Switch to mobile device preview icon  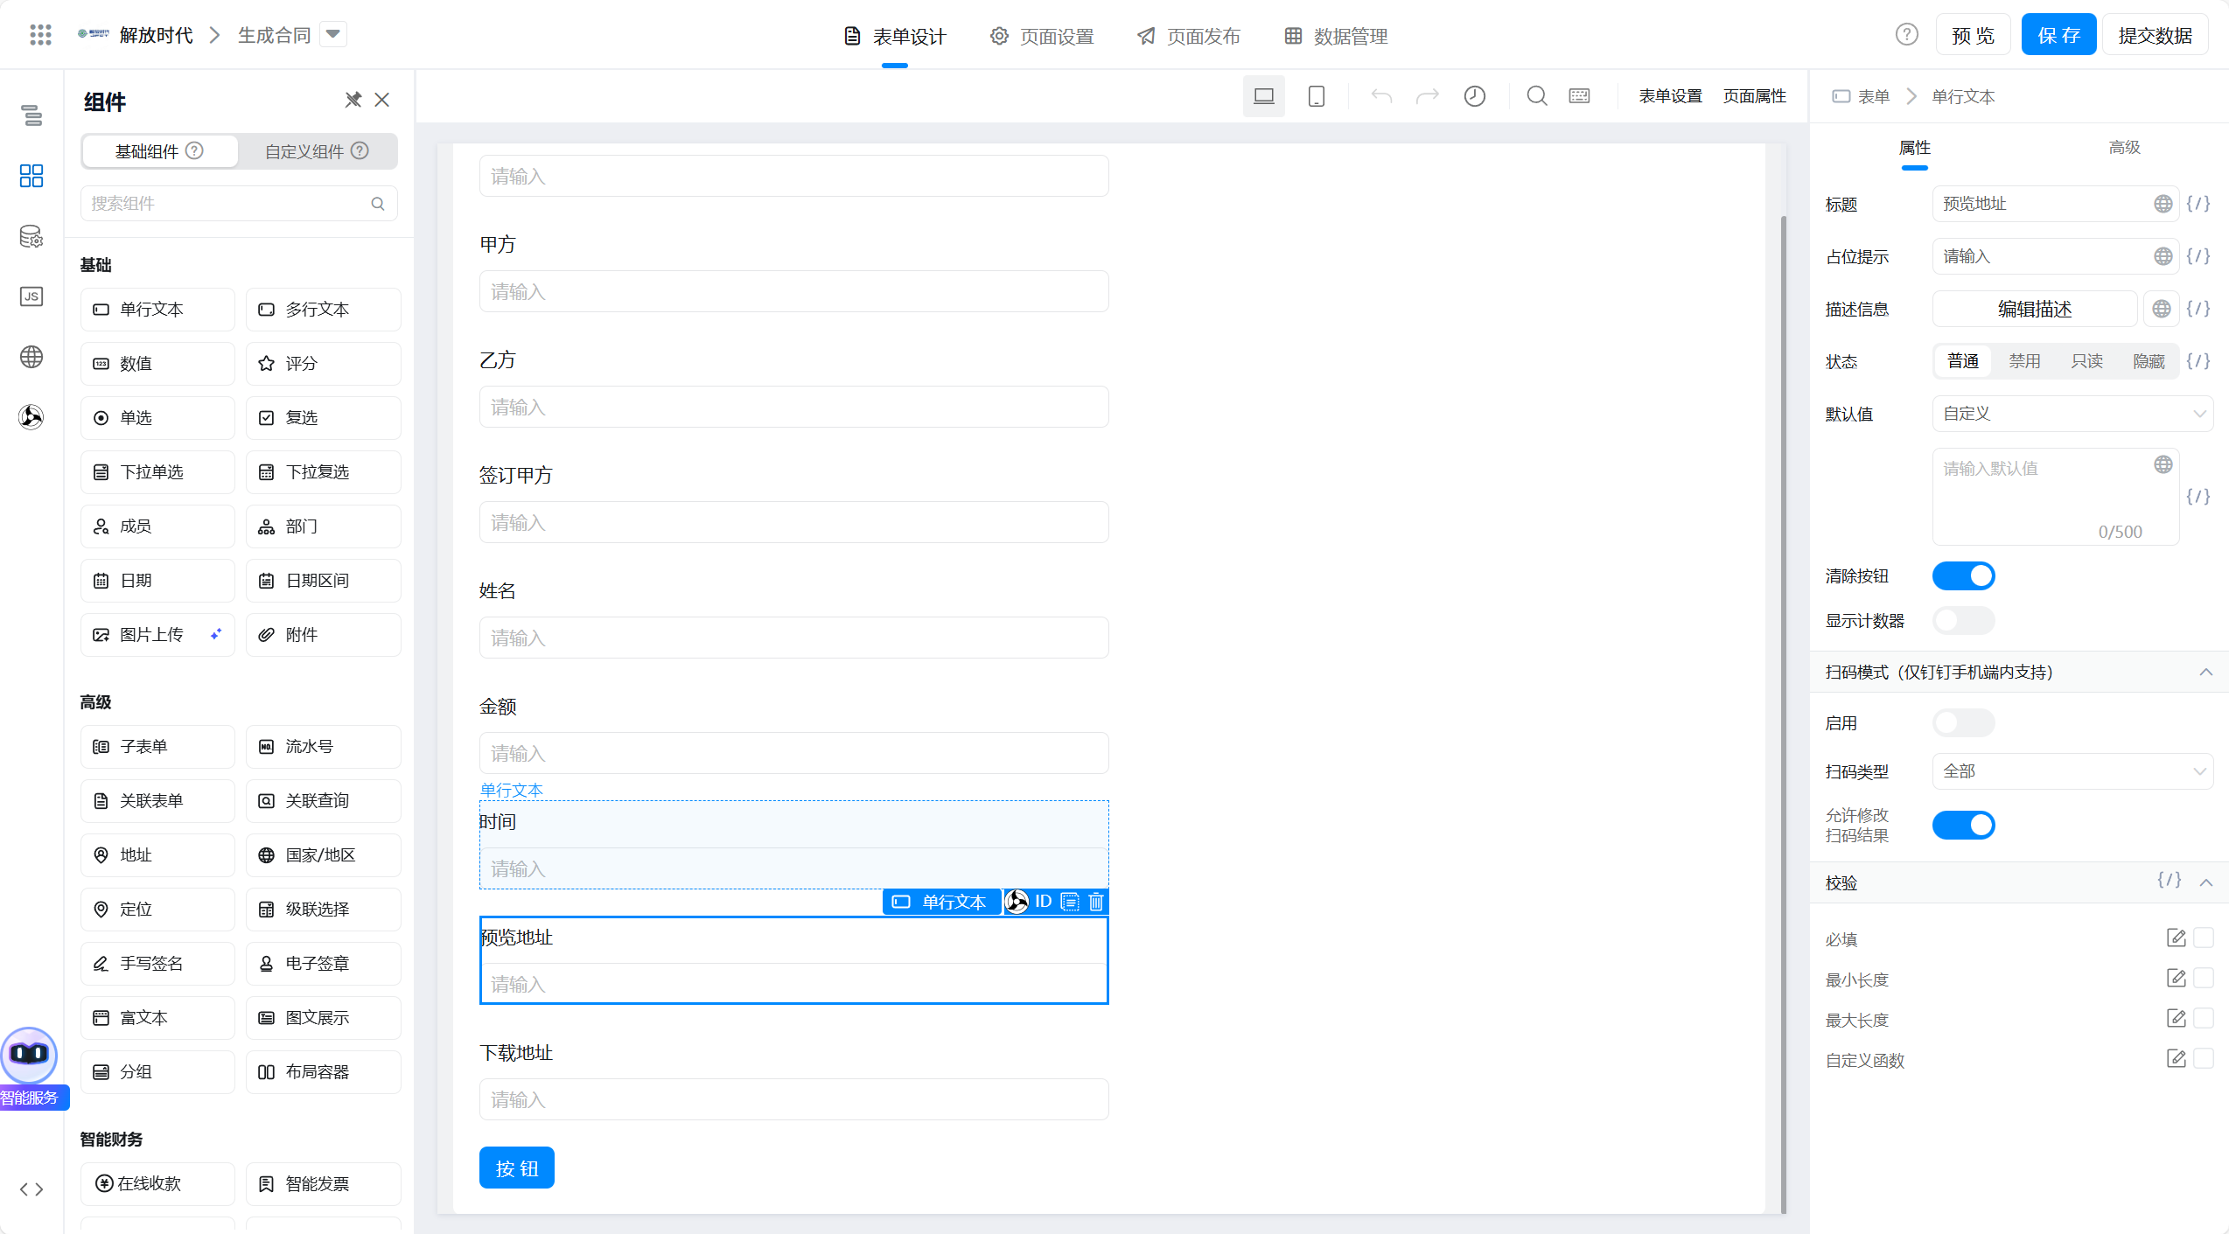click(1316, 96)
